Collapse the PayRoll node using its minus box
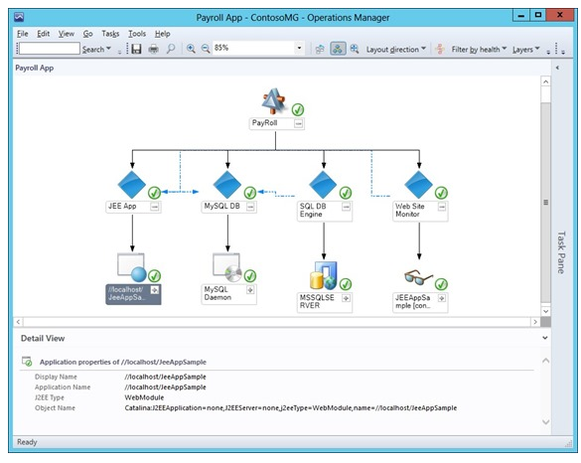 coord(298,123)
